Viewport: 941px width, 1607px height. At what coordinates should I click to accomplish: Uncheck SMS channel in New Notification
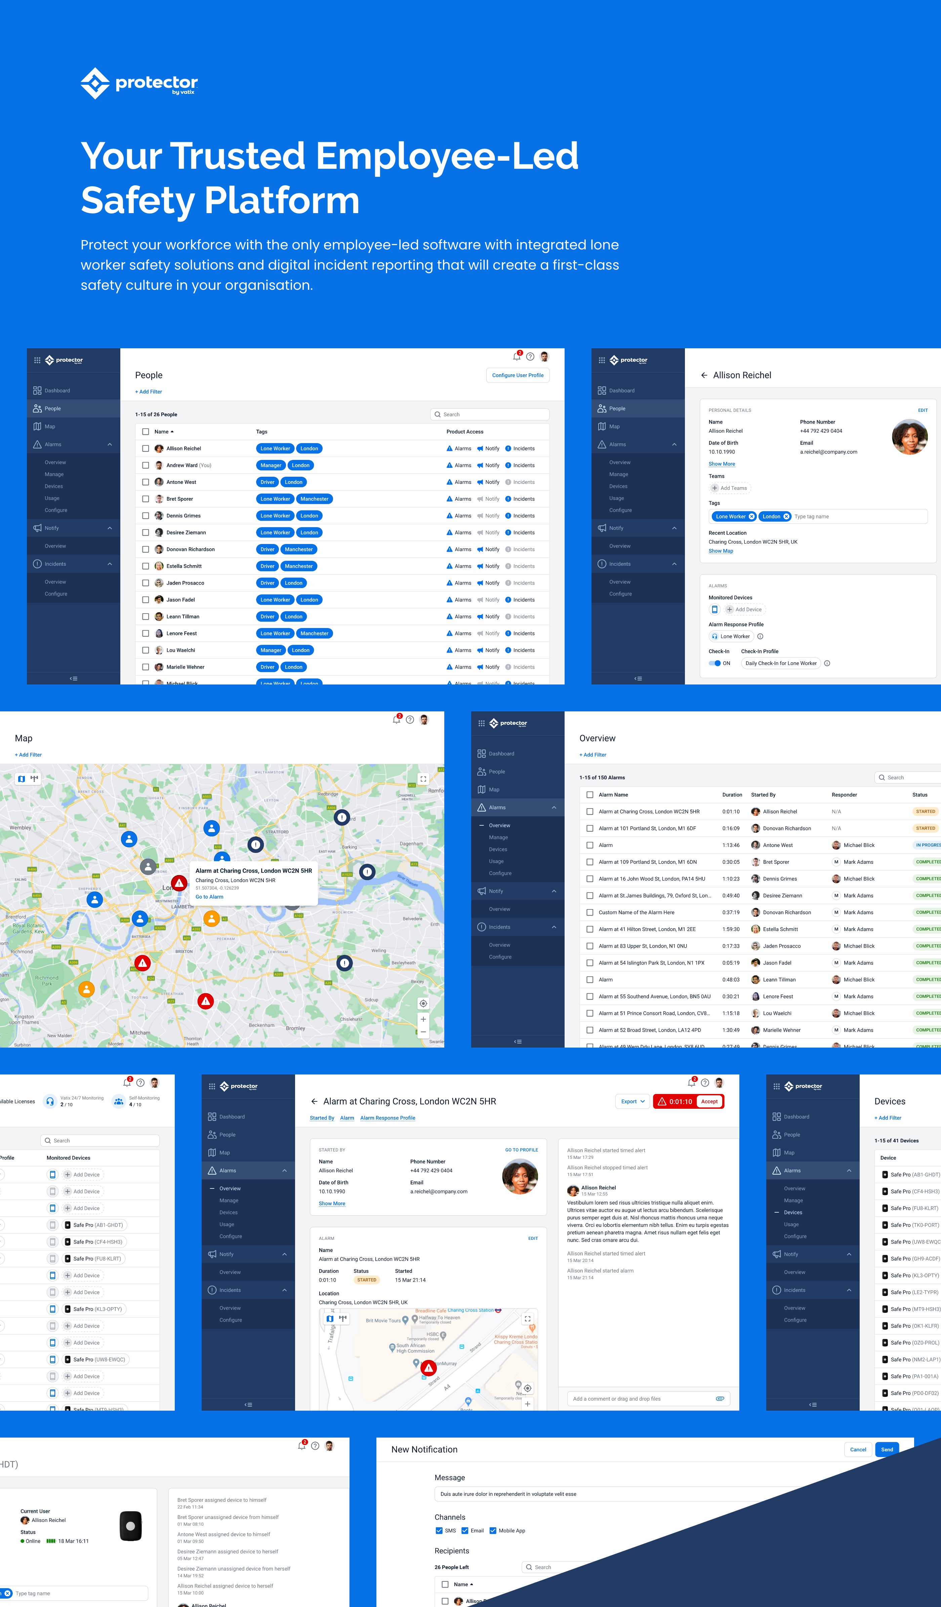[x=439, y=1530]
